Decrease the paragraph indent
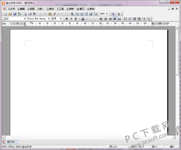This screenshot has width=181, height=150. coord(135,19)
